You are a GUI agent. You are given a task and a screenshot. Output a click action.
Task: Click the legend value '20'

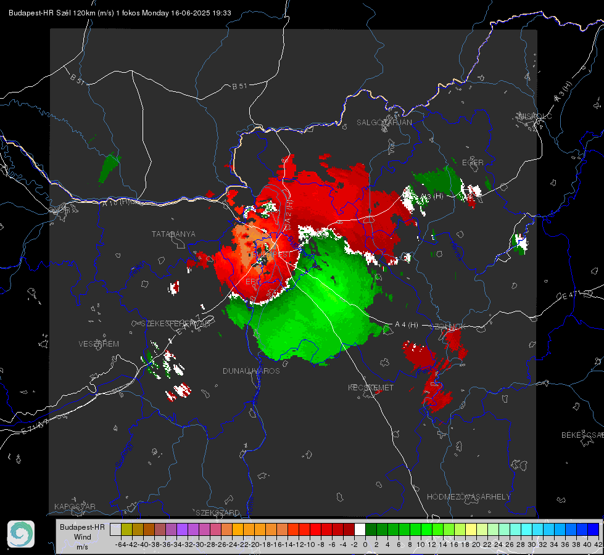point(476,545)
